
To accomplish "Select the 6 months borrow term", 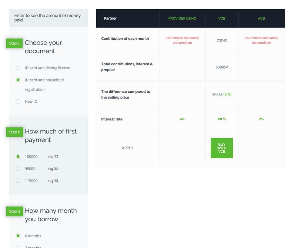I will [18, 236].
